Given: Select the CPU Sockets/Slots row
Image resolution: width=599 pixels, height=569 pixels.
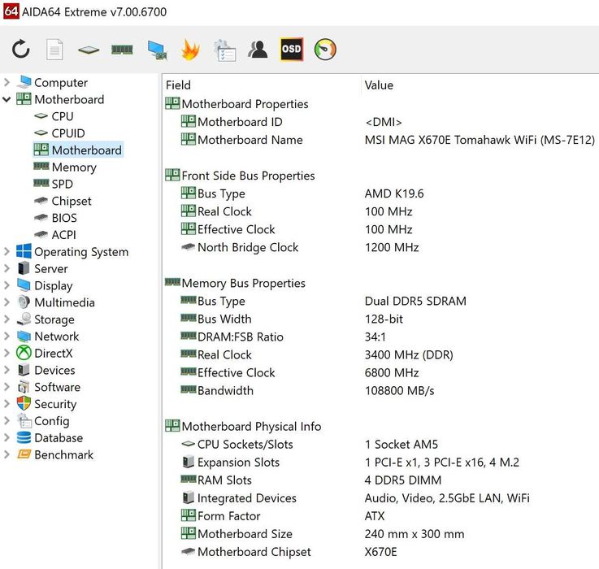Looking at the screenshot, I should point(309,444).
